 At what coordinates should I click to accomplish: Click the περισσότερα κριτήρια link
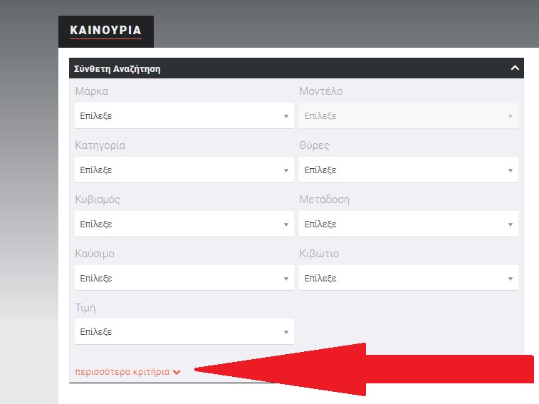(122, 372)
